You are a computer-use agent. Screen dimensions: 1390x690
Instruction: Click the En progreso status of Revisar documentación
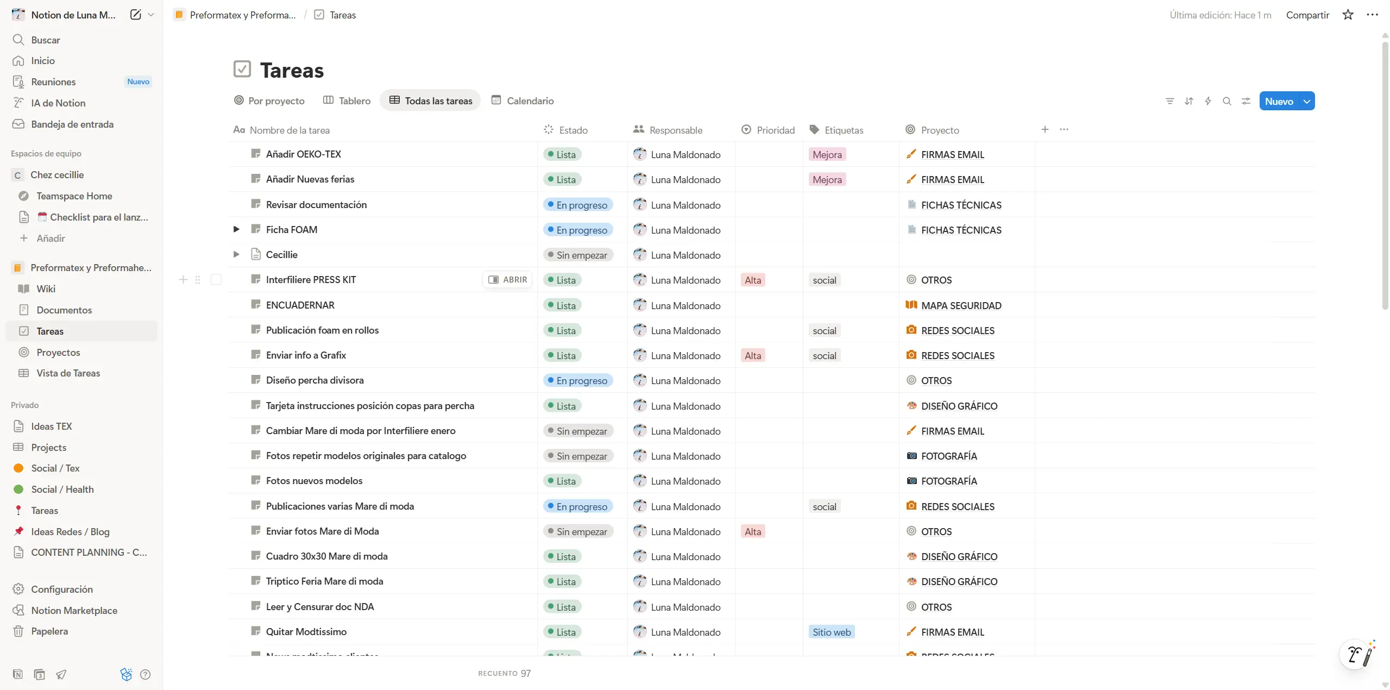(x=577, y=205)
